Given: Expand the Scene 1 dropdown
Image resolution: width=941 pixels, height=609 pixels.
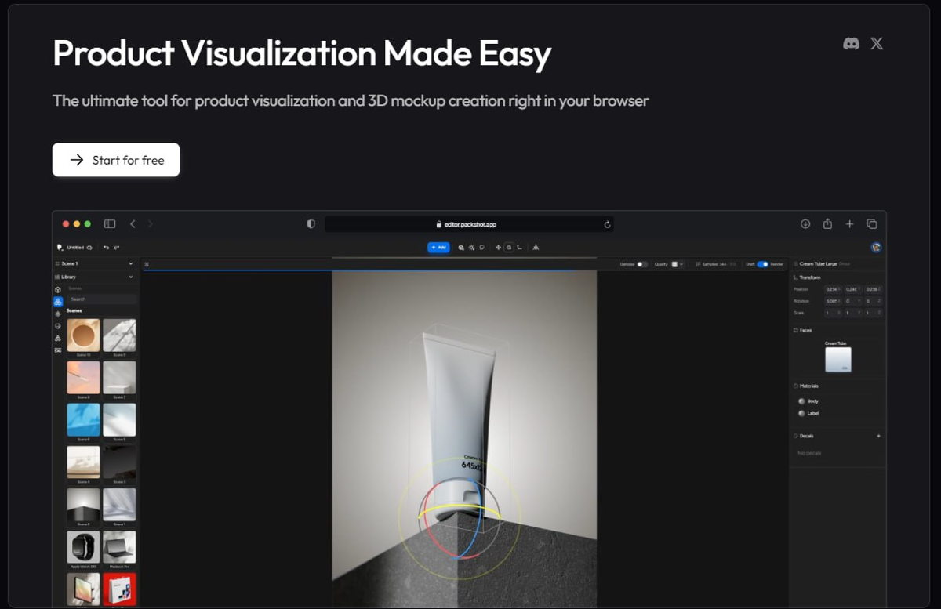Looking at the screenshot, I should [x=130, y=264].
